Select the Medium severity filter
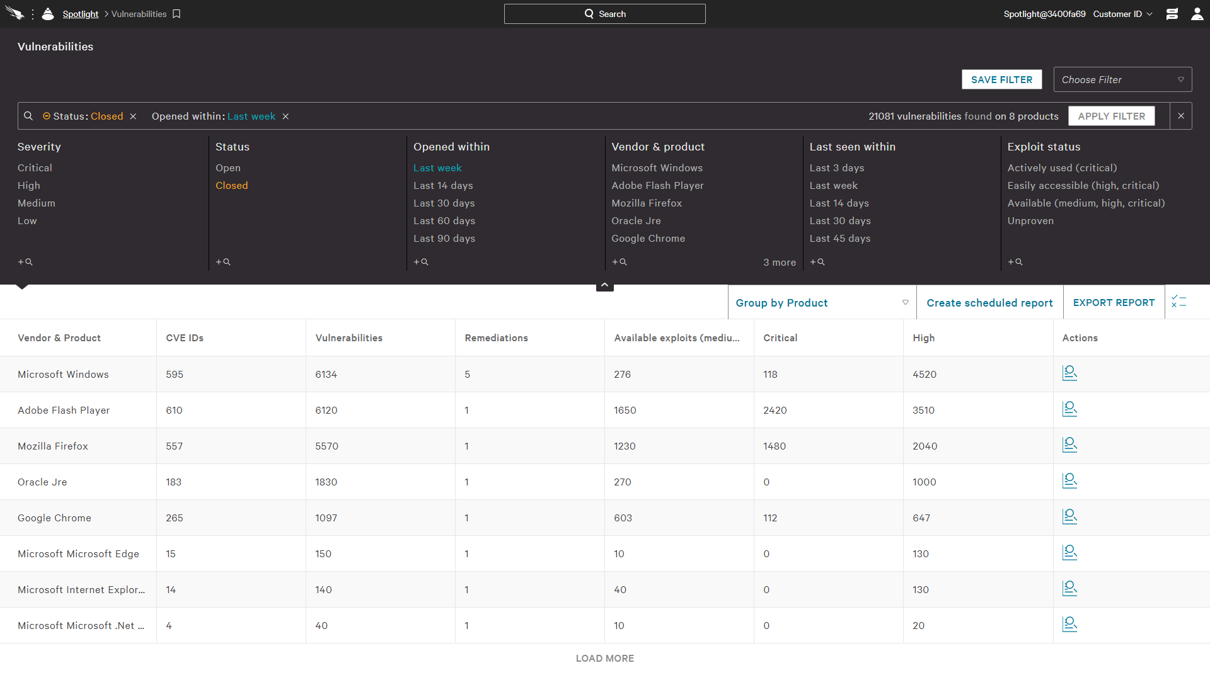Screen dimensions: 1210x680 [37, 203]
